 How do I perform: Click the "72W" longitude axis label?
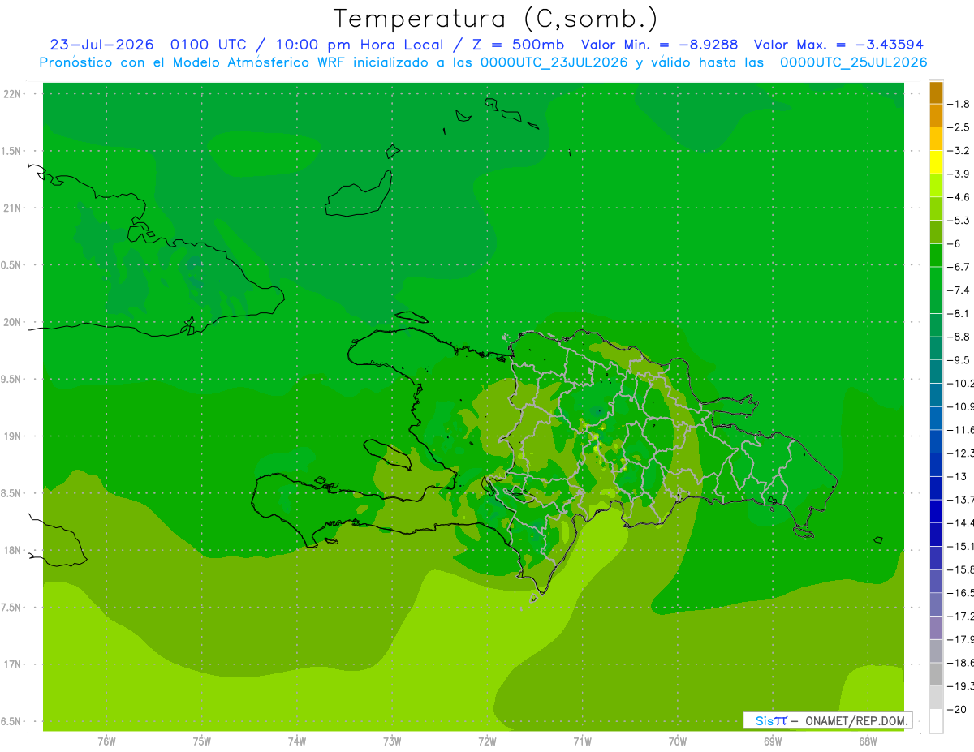[487, 741]
